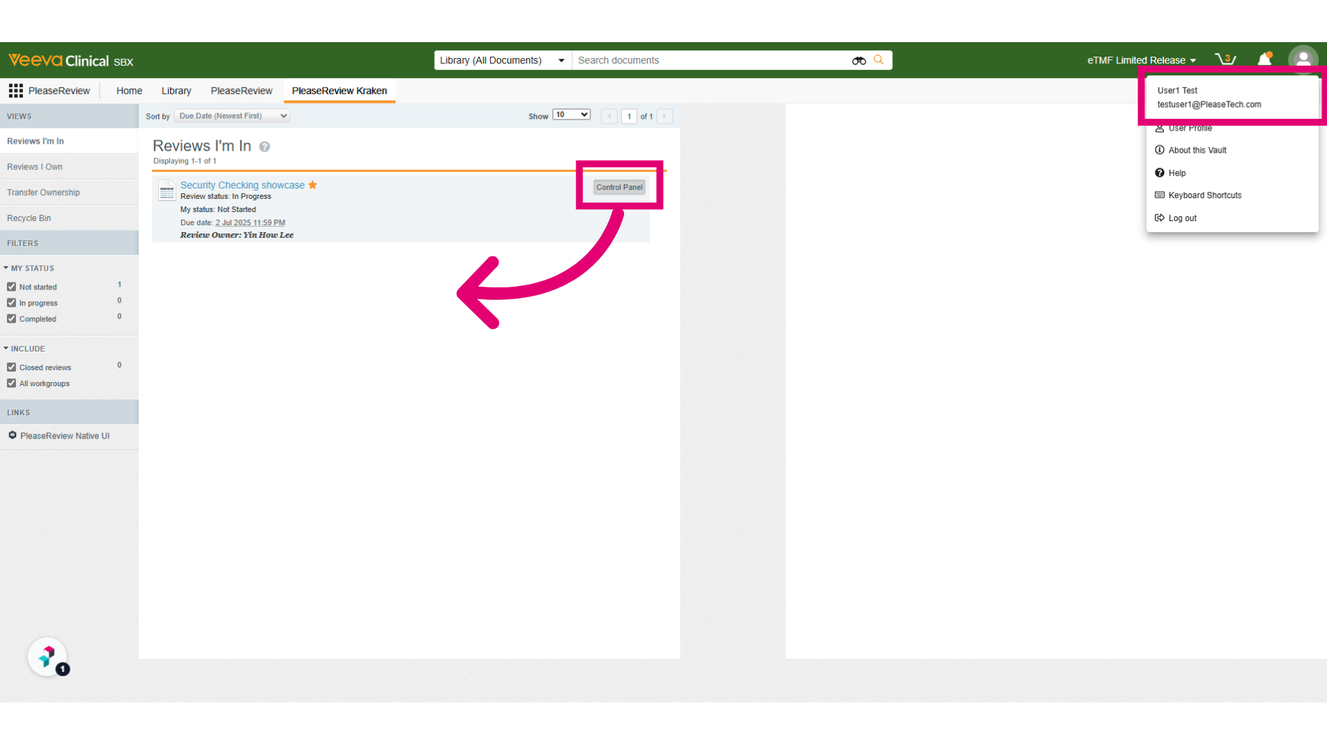The width and height of the screenshot is (1327, 746).
Task: Go to previous page arrow
Action: (x=609, y=116)
